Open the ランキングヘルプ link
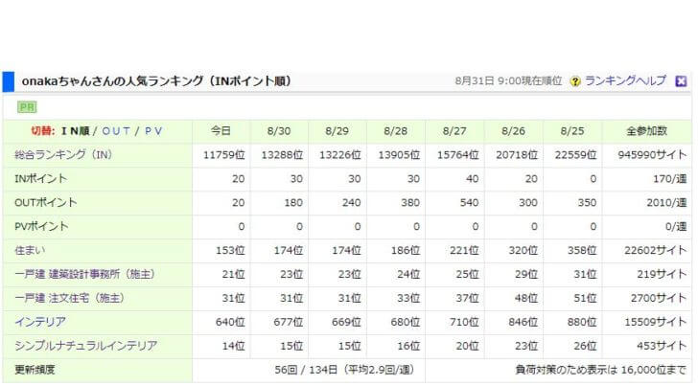 click(624, 81)
